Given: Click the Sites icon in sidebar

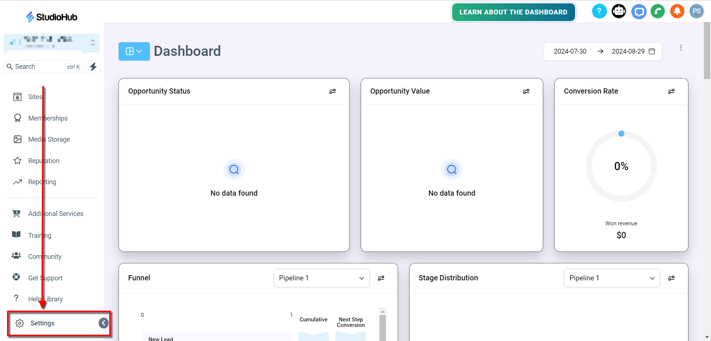Looking at the screenshot, I should 17,97.
